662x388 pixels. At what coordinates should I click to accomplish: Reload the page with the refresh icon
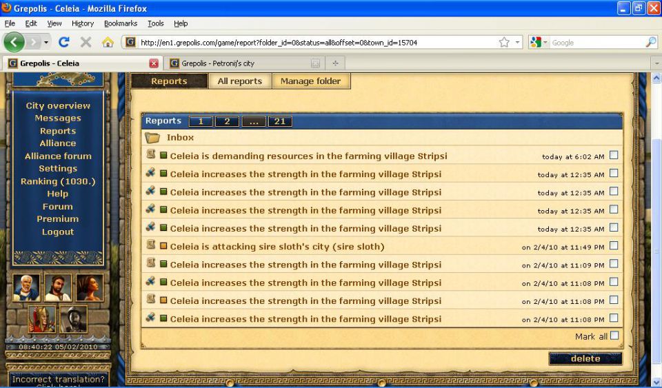point(64,42)
